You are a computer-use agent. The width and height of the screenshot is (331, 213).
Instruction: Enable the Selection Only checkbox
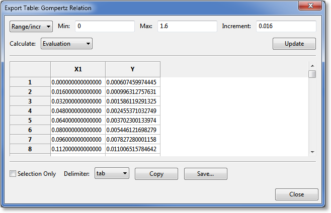tap(13, 173)
